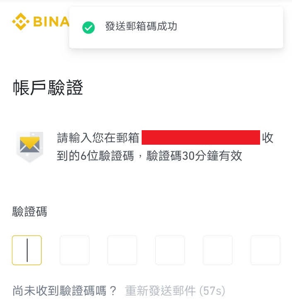Click the (57s) resend countdown timer

(212, 291)
